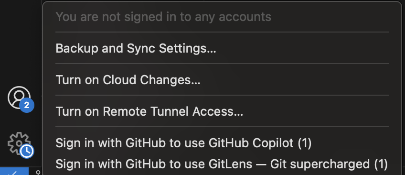The width and height of the screenshot is (405, 175).
Task: Click the (1) count beside GitHub Copilot sign-in
Action: tap(305, 143)
